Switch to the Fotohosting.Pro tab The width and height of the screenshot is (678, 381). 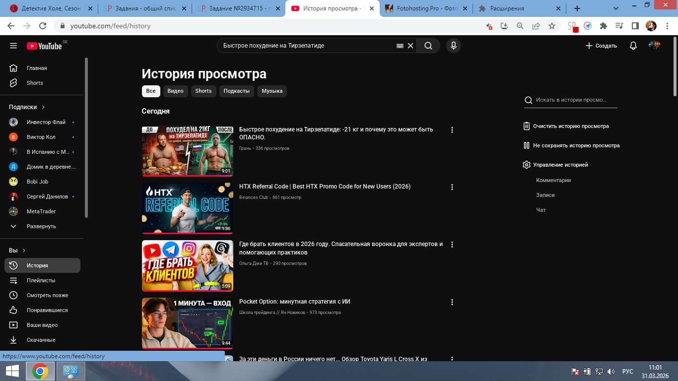(426, 8)
